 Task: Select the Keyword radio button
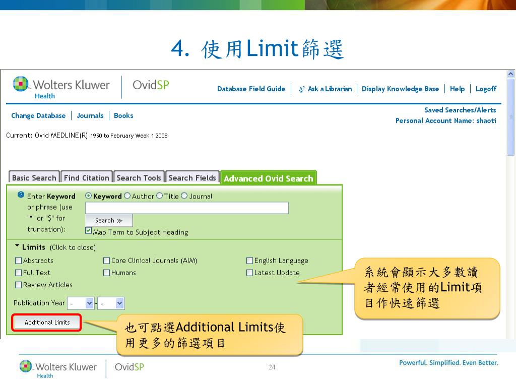click(x=88, y=196)
